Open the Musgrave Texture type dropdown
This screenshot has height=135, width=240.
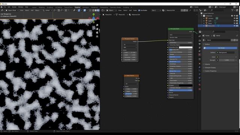(130, 48)
